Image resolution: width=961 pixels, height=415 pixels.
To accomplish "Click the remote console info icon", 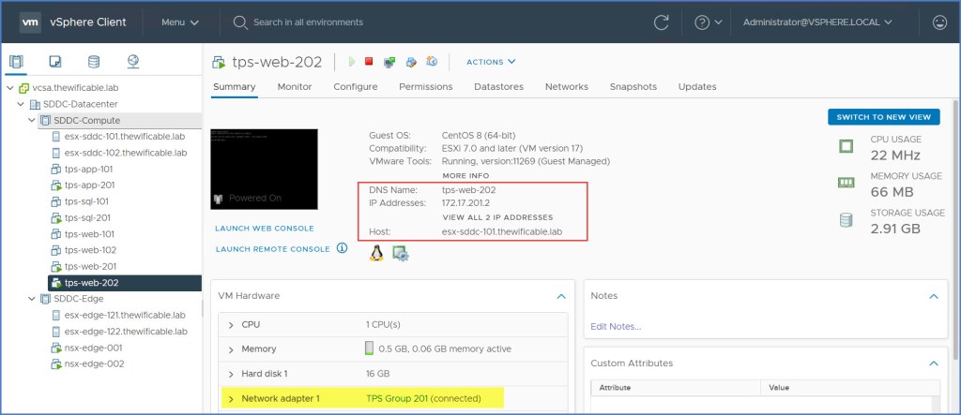I will pyautogui.click(x=342, y=248).
